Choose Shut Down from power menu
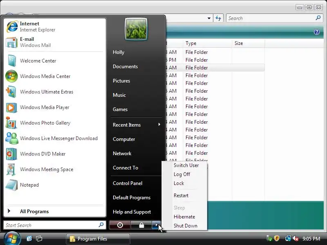The image size is (327, 245). [x=186, y=226]
